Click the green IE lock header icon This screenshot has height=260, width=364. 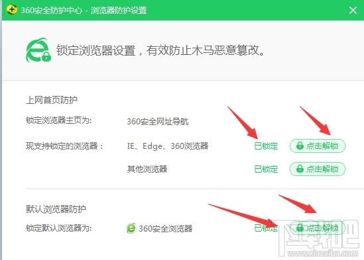coord(38,50)
